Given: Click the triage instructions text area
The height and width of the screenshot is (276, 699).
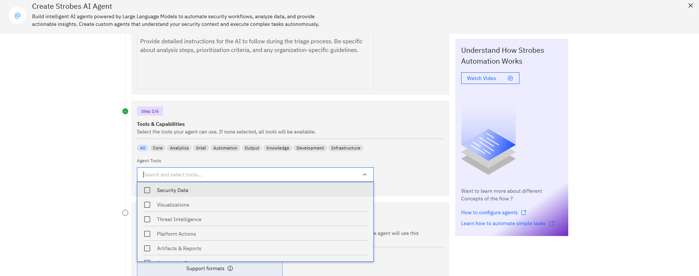Looking at the screenshot, I should pyautogui.click(x=255, y=61).
